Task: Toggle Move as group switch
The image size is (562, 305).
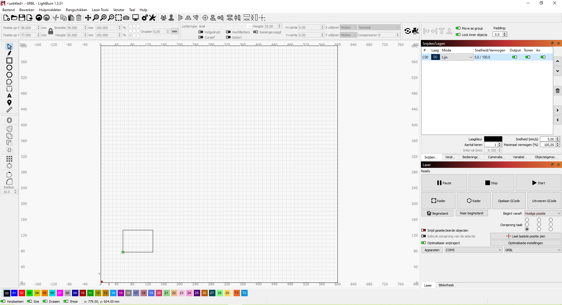Action: click(x=458, y=28)
